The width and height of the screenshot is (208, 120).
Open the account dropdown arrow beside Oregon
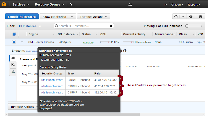[166, 4]
